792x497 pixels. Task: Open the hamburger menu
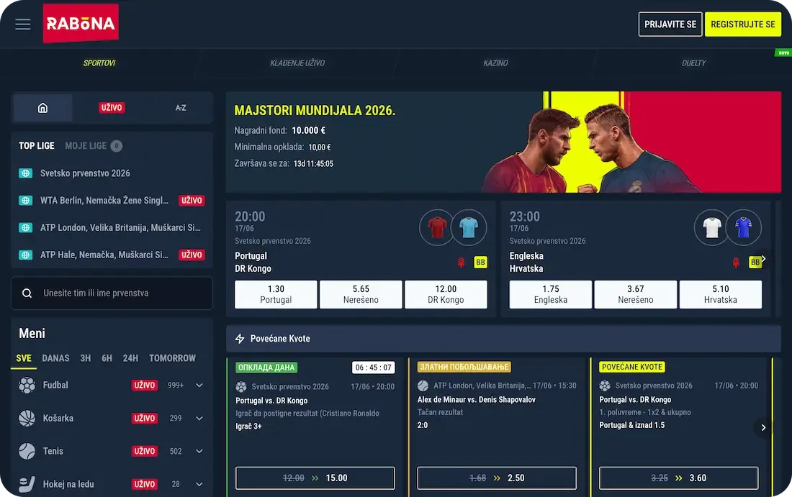click(x=23, y=24)
